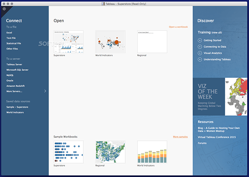Open the World Indicators sample bar chart thumbnail

coord(152,152)
